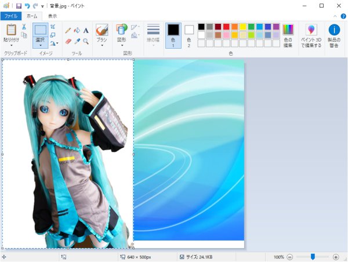348x262 pixels.
Task: Pick the orange color swatch
Action: tap(234, 27)
